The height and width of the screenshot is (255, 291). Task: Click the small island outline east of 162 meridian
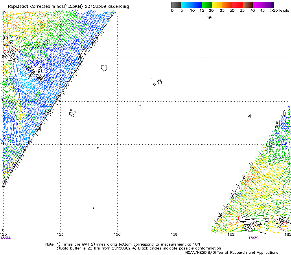click(x=250, y=116)
